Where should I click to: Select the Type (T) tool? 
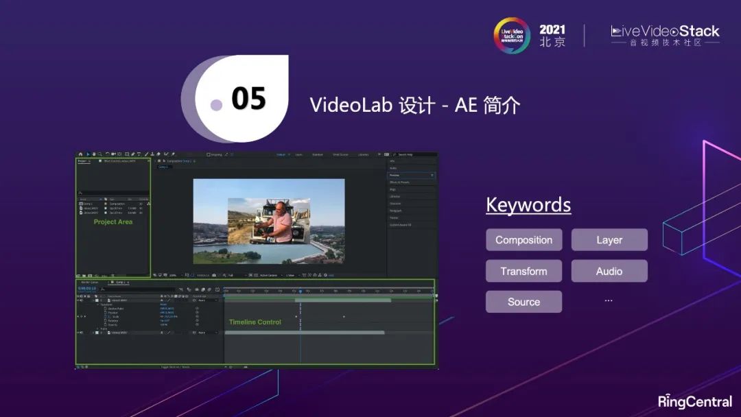point(139,154)
